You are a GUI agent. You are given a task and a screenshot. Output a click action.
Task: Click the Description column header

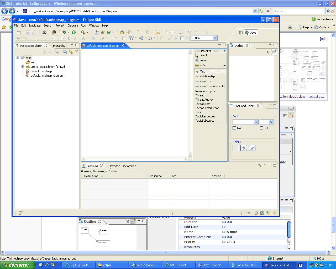click(114, 176)
